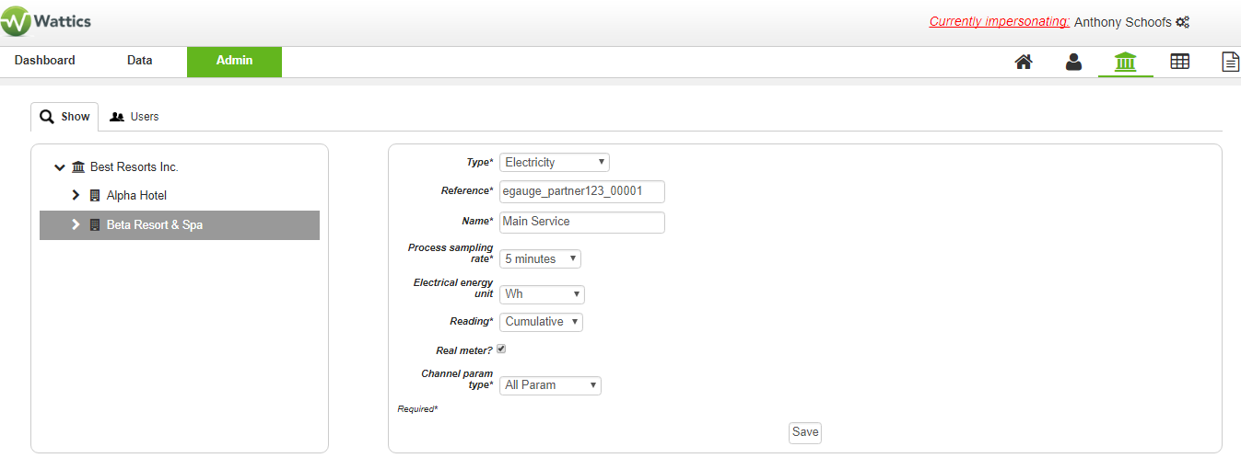Click the Save button

point(805,432)
